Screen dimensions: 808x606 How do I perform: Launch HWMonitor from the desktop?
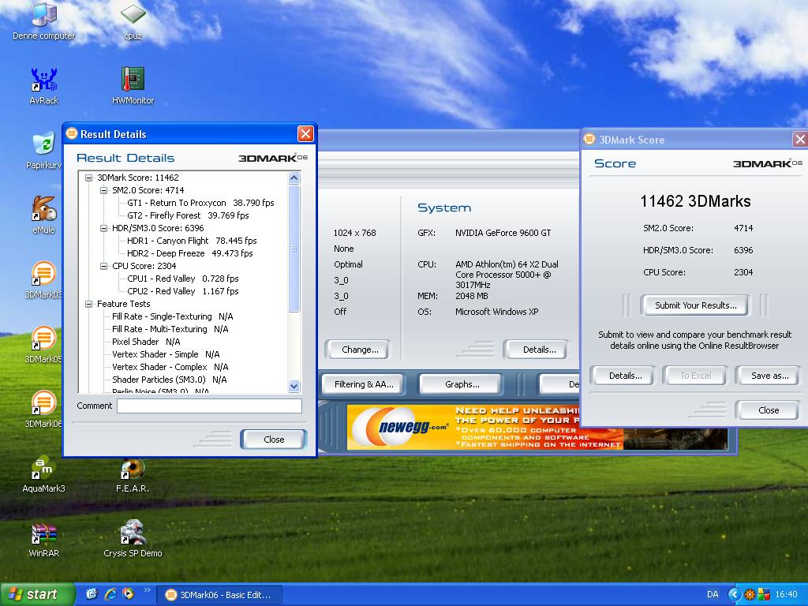pyautogui.click(x=133, y=85)
